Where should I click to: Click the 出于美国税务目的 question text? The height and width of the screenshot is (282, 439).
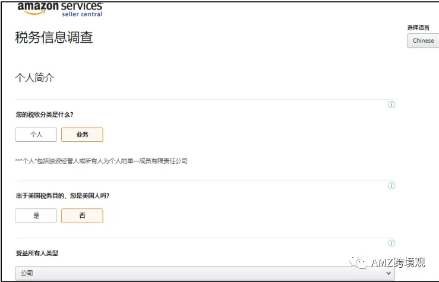62,195
